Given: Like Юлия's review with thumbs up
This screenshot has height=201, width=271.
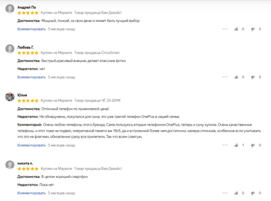Looking at the screenshot, I should click(236, 145).
